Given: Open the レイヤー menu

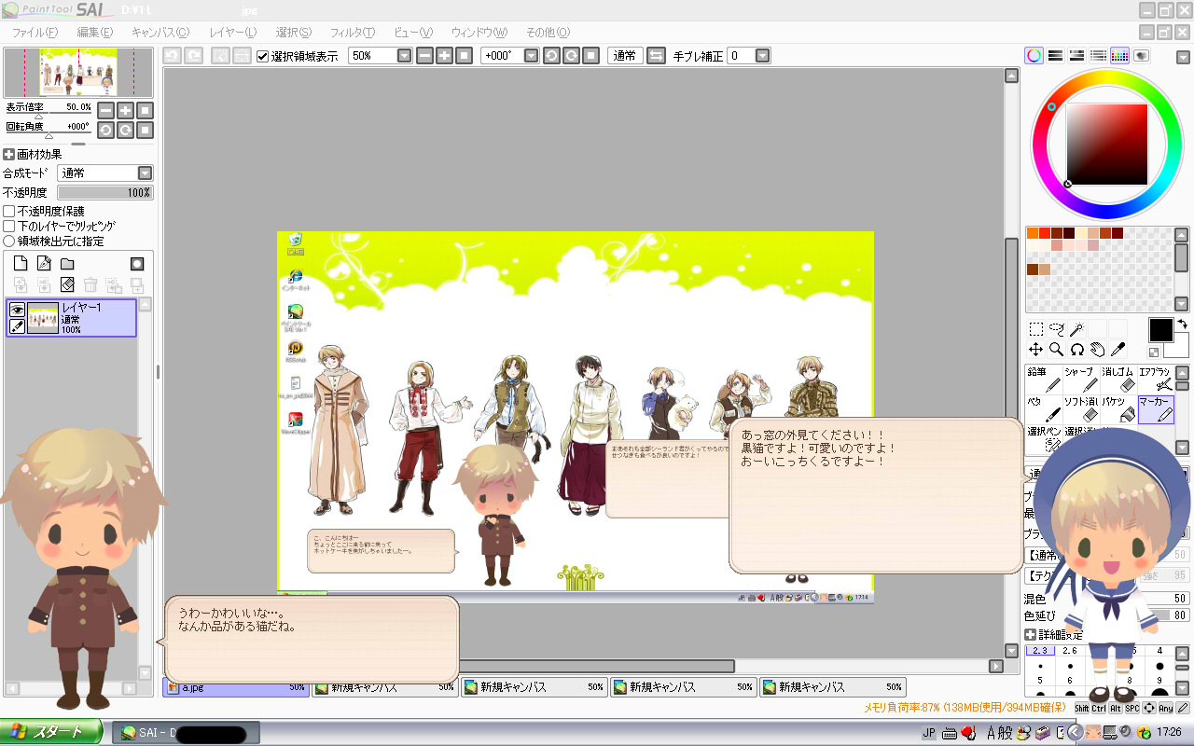Looking at the screenshot, I should [233, 33].
